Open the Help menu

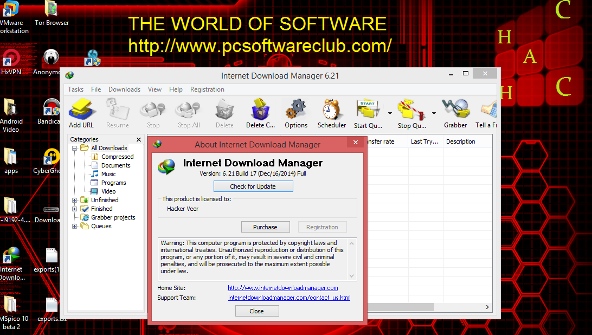tap(176, 89)
